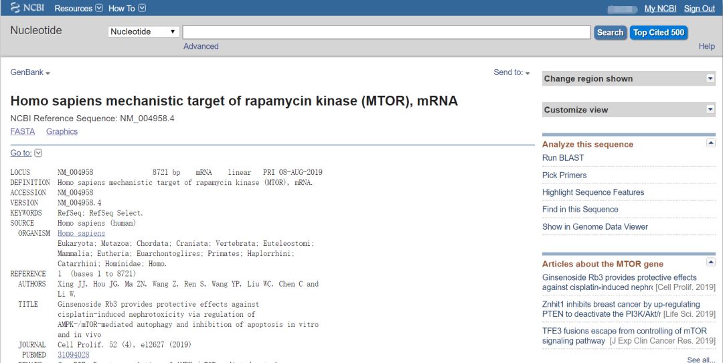723x363 pixels.
Task: Click Pick Primers
Action: (564, 175)
